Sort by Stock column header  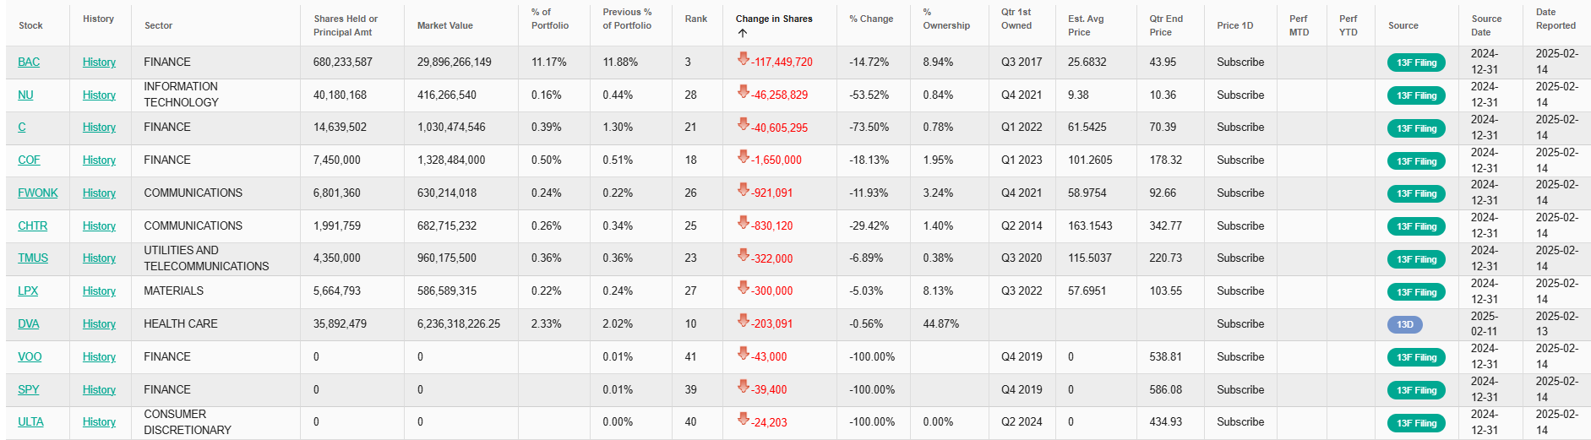(x=30, y=25)
